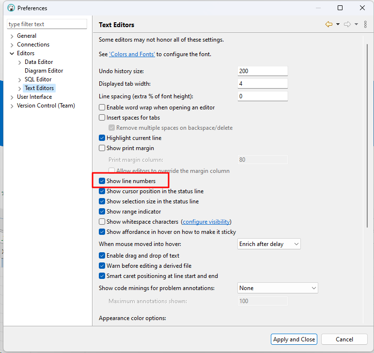Expand the General tree node
374x353 pixels.
click(x=12, y=36)
